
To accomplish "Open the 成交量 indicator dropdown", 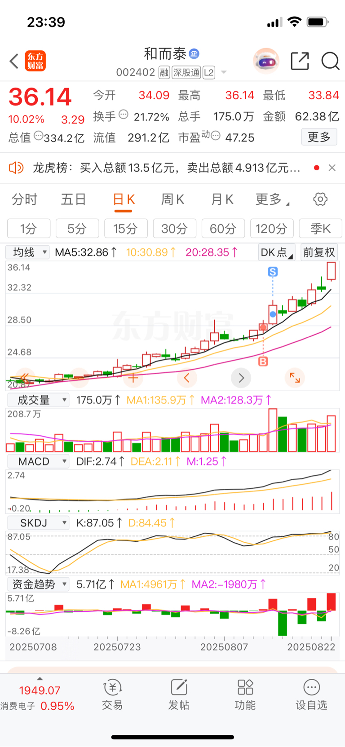I will (x=39, y=400).
